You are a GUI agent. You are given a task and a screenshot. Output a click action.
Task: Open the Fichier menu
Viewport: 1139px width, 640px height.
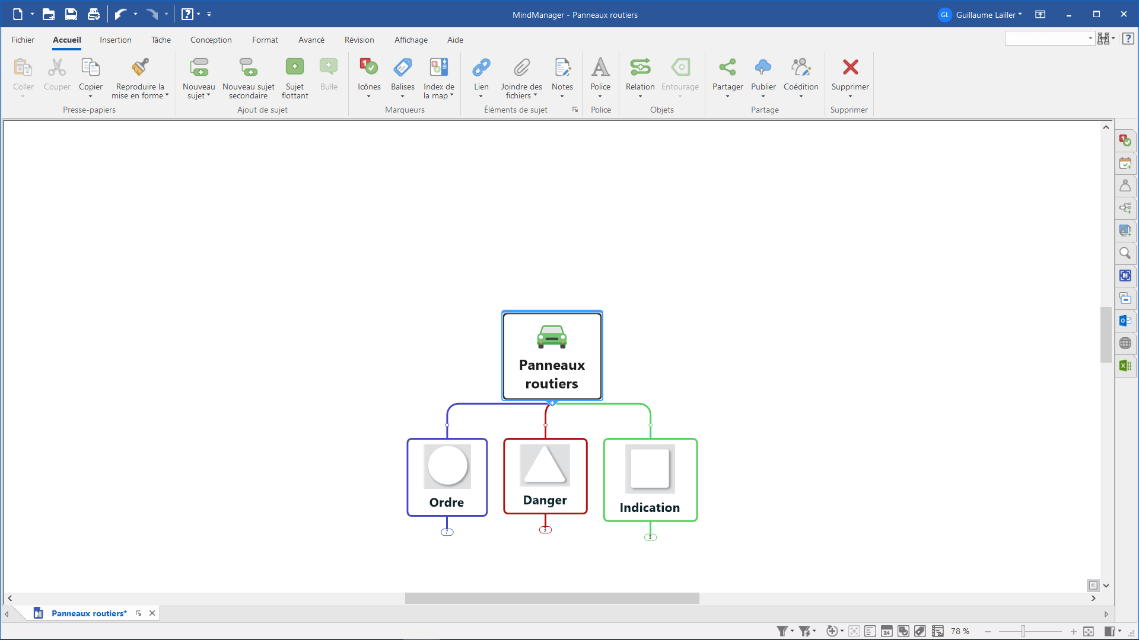pyautogui.click(x=23, y=40)
